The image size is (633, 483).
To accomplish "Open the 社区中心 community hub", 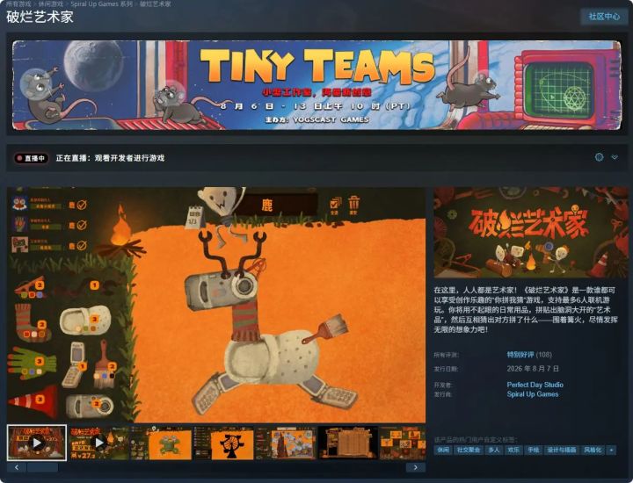I will click(x=604, y=17).
